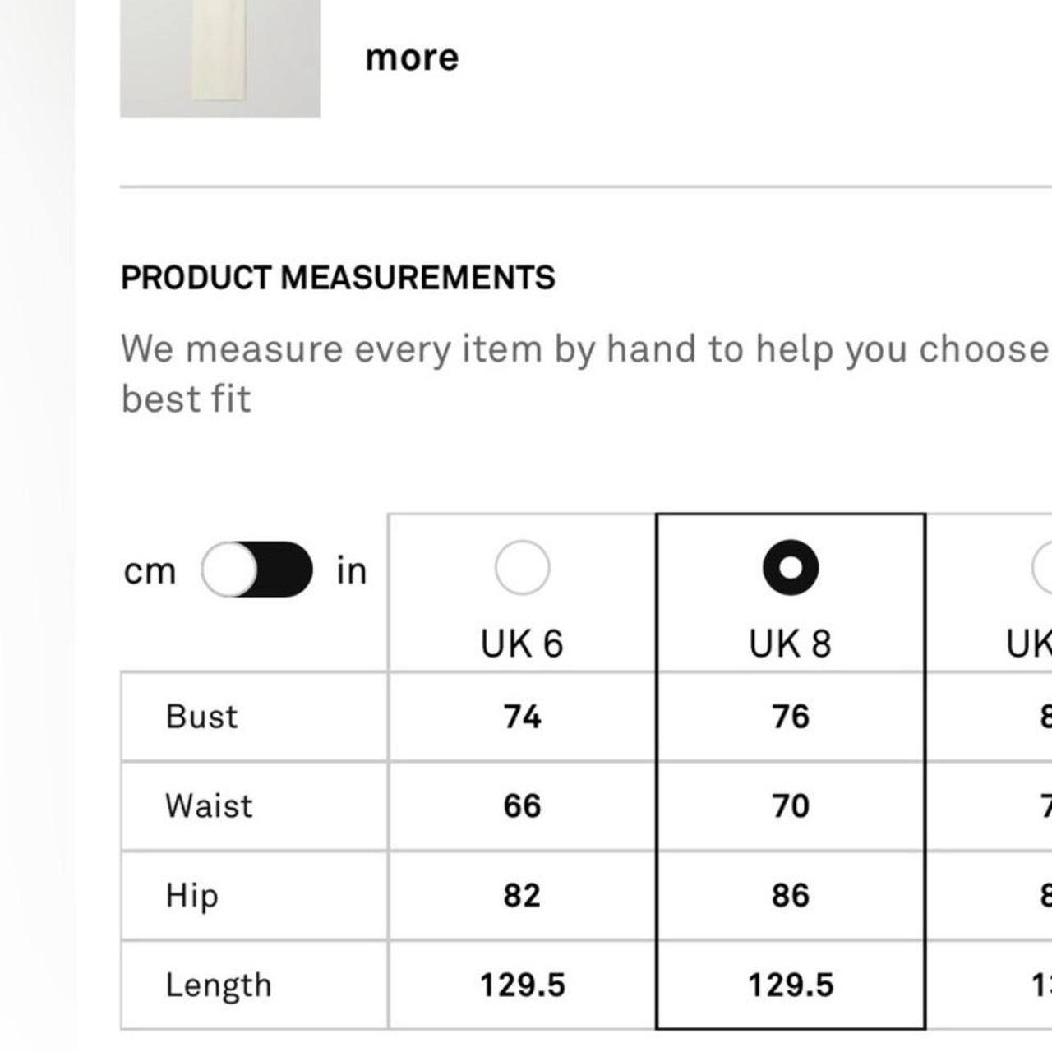Select the partially visible third size radio button
Image resolution: width=1052 pixels, height=1052 pixels.
(1043, 567)
